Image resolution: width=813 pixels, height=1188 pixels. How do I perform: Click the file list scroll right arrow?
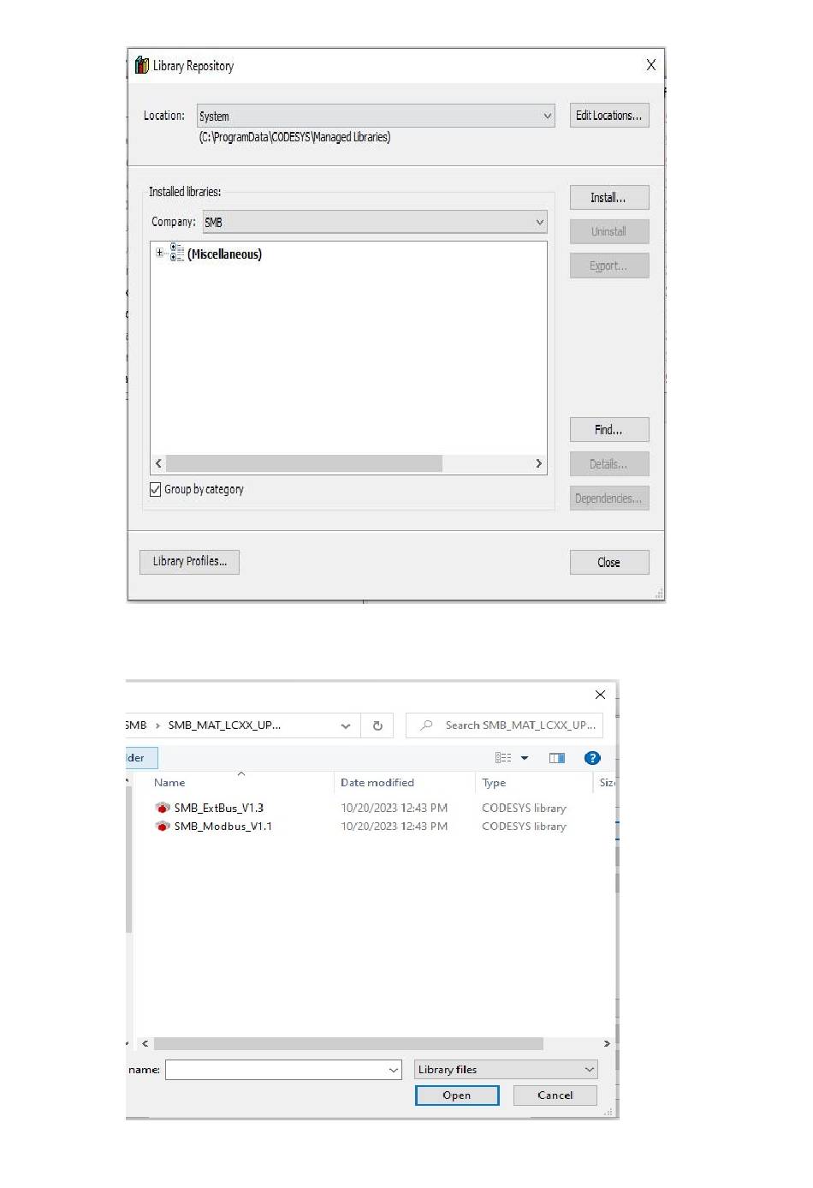(x=607, y=1044)
